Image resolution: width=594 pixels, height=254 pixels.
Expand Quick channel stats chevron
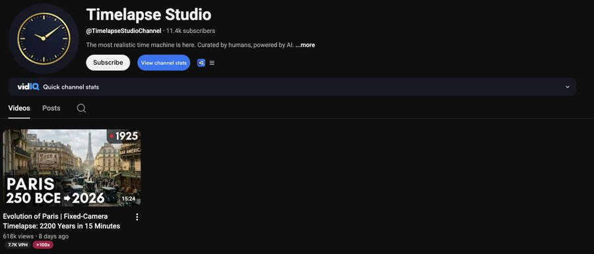coord(568,87)
